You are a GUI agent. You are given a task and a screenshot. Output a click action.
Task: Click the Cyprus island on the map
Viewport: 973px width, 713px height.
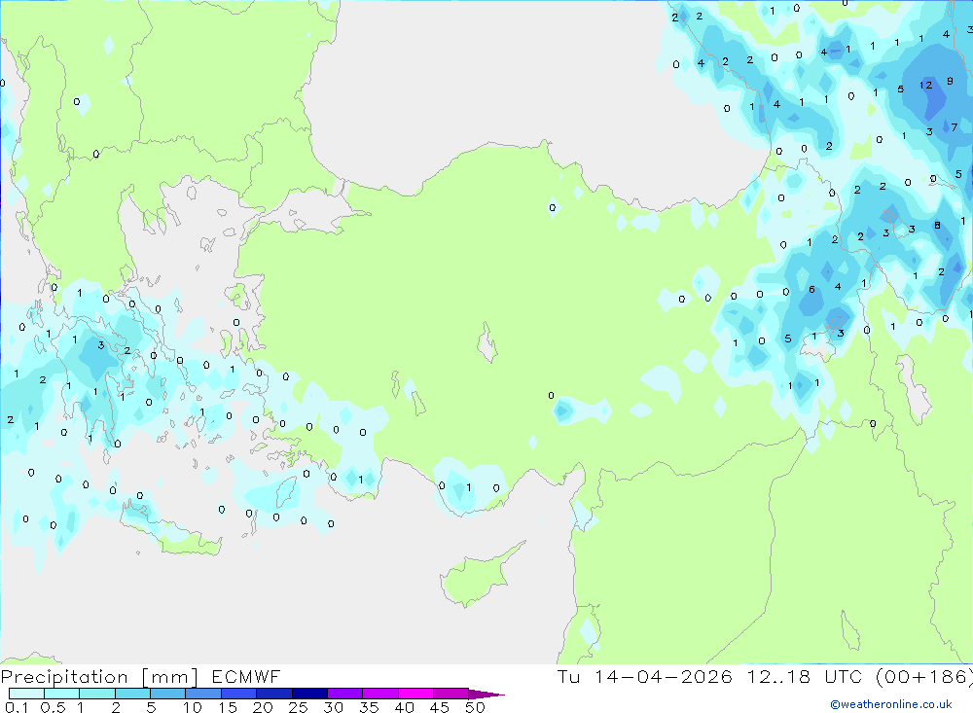coord(478,577)
